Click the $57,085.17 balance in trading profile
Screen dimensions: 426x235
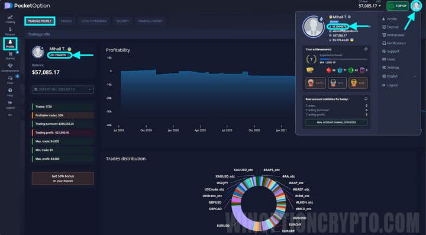click(x=46, y=72)
